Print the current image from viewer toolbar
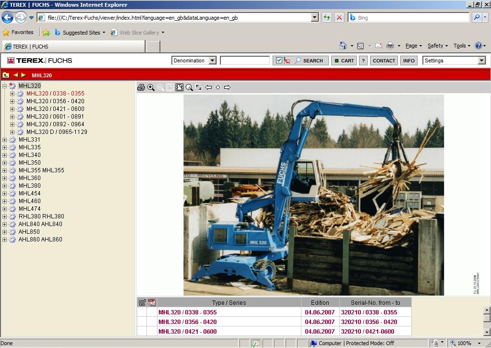The width and height of the screenshot is (491, 348). [x=141, y=87]
